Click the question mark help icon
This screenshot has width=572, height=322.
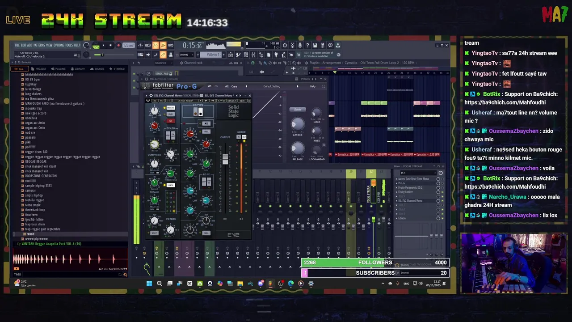[307, 45]
